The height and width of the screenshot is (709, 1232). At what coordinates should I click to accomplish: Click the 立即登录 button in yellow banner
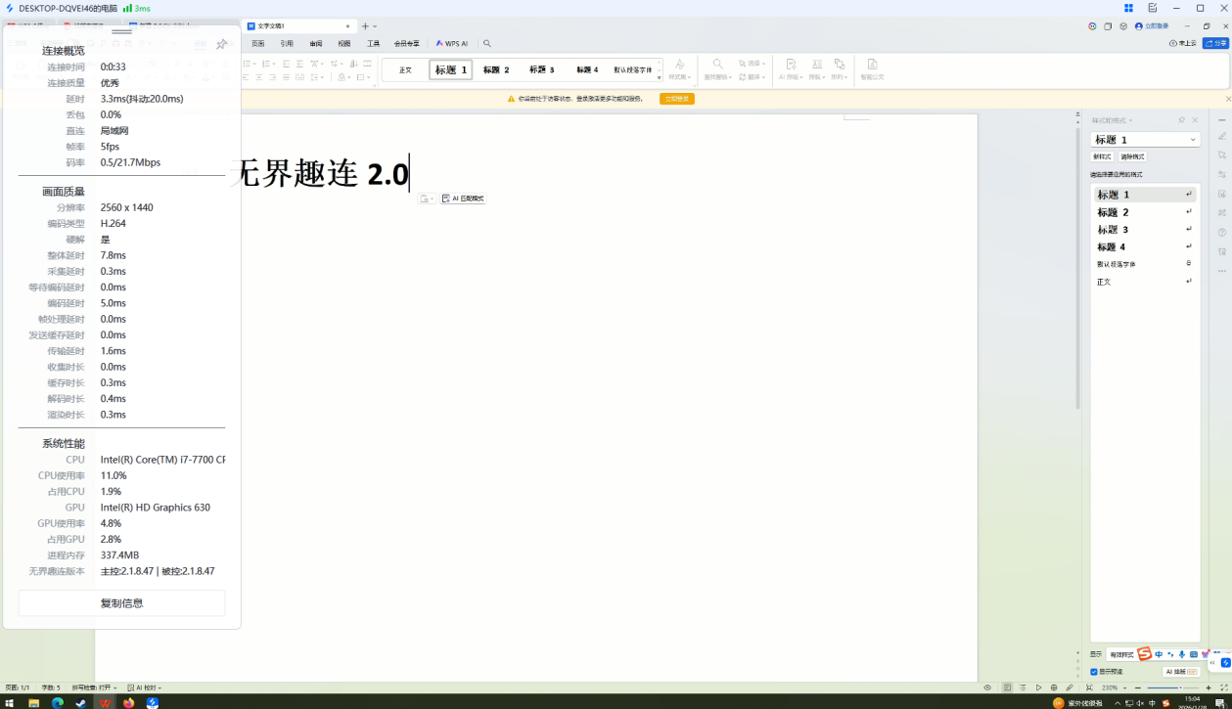click(x=677, y=99)
